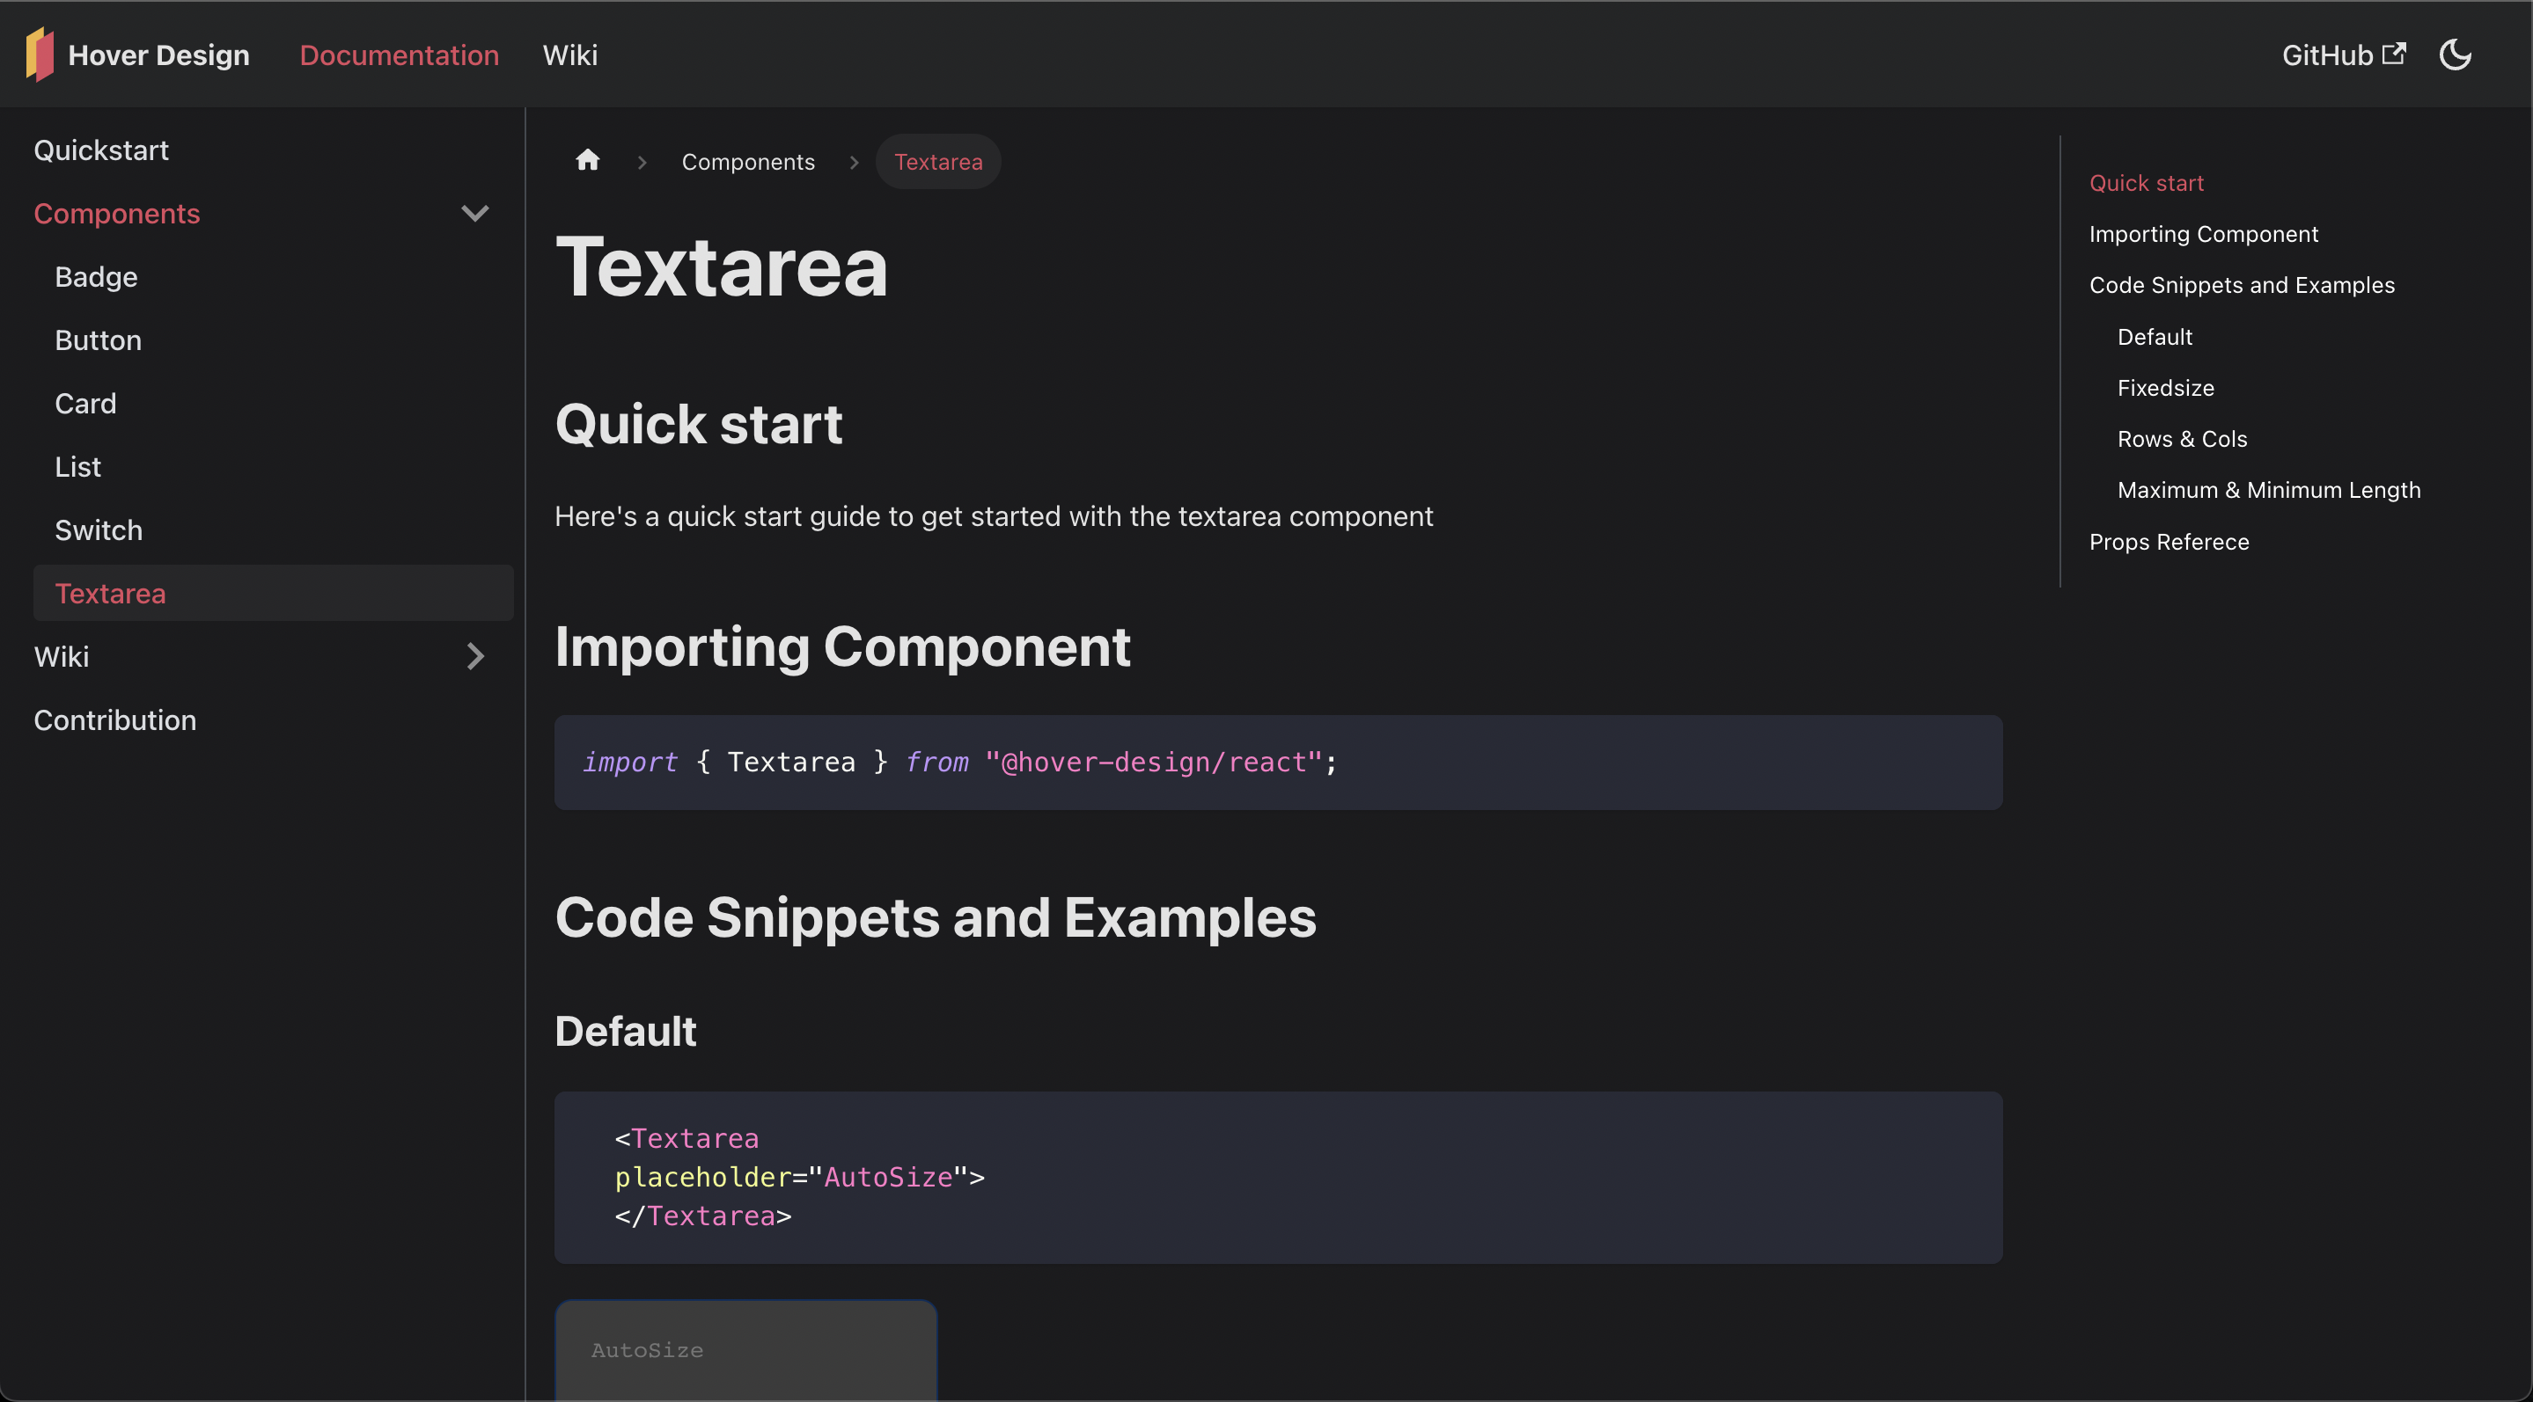This screenshot has height=1402, width=2533.
Task: Click the Contribution sidebar link
Action: 114,720
